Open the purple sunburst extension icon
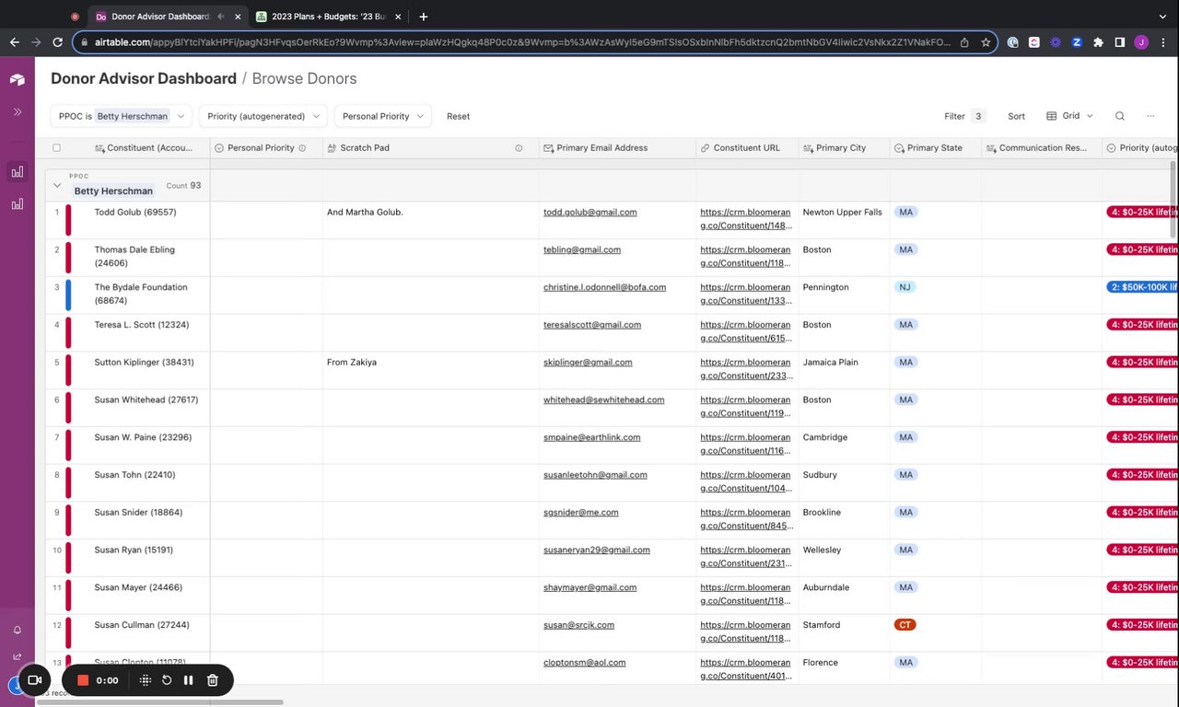This screenshot has width=1179, height=707. [x=1056, y=42]
